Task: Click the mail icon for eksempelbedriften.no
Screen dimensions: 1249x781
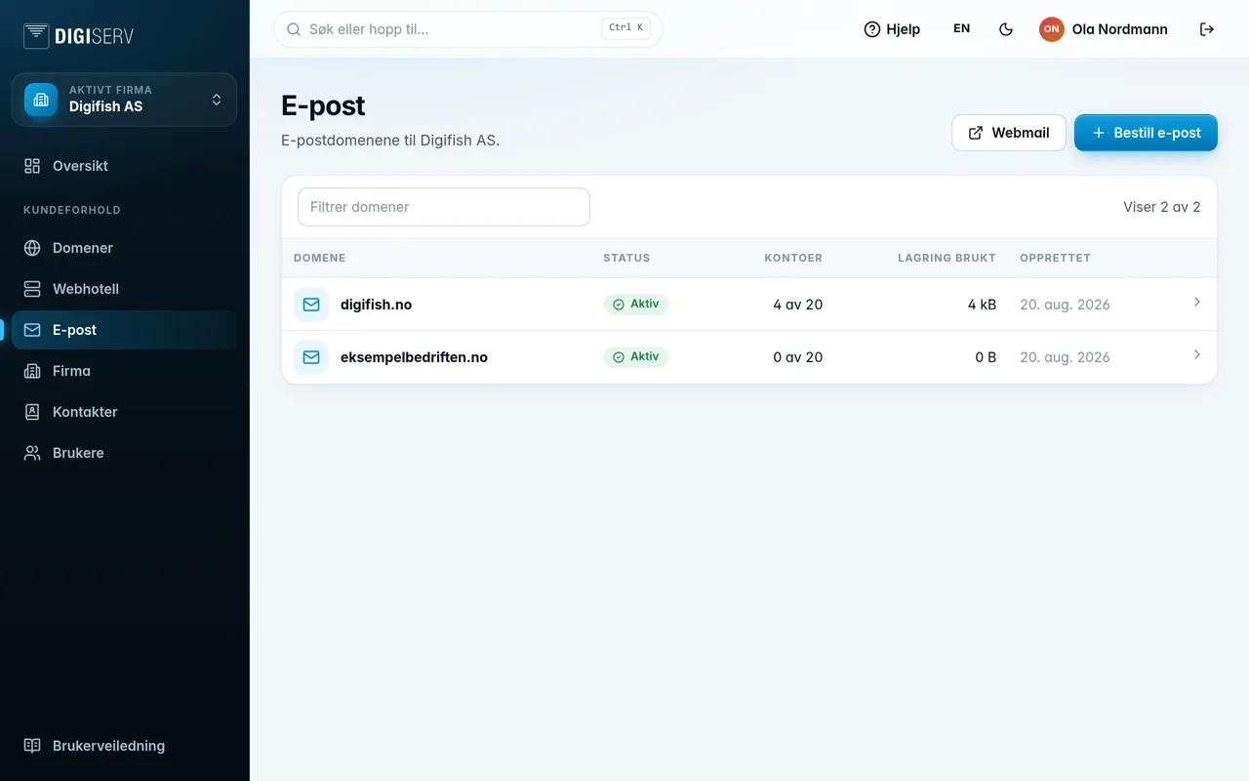Action: point(311,357)
